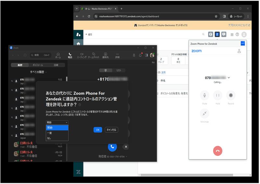Viewport: 260px width, 184px height.
Task: Switch to リスト view in Zoom dialer
Action: tap(119, 71)
